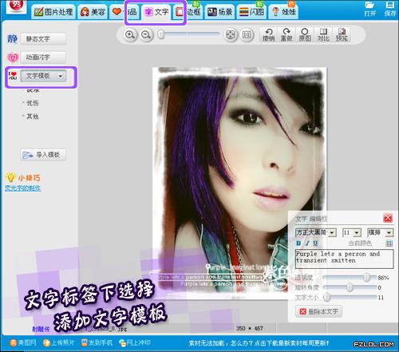Click the preview (预览) icon
Screen dimensions: 399x352
(x=342, y=35)
